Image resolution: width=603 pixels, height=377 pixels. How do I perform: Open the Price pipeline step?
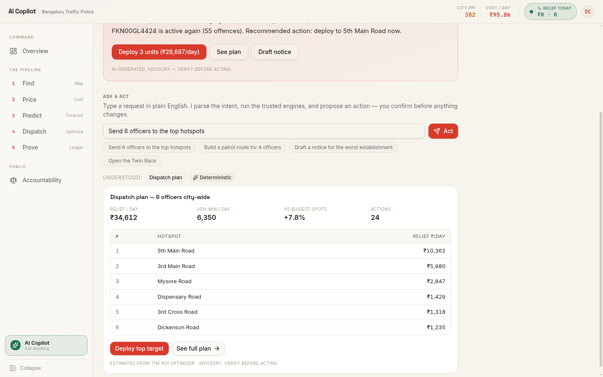46,100
